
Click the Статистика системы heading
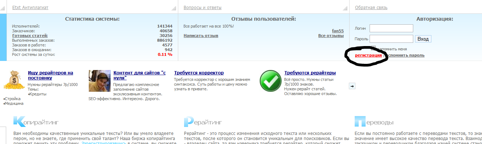[92, 19]
